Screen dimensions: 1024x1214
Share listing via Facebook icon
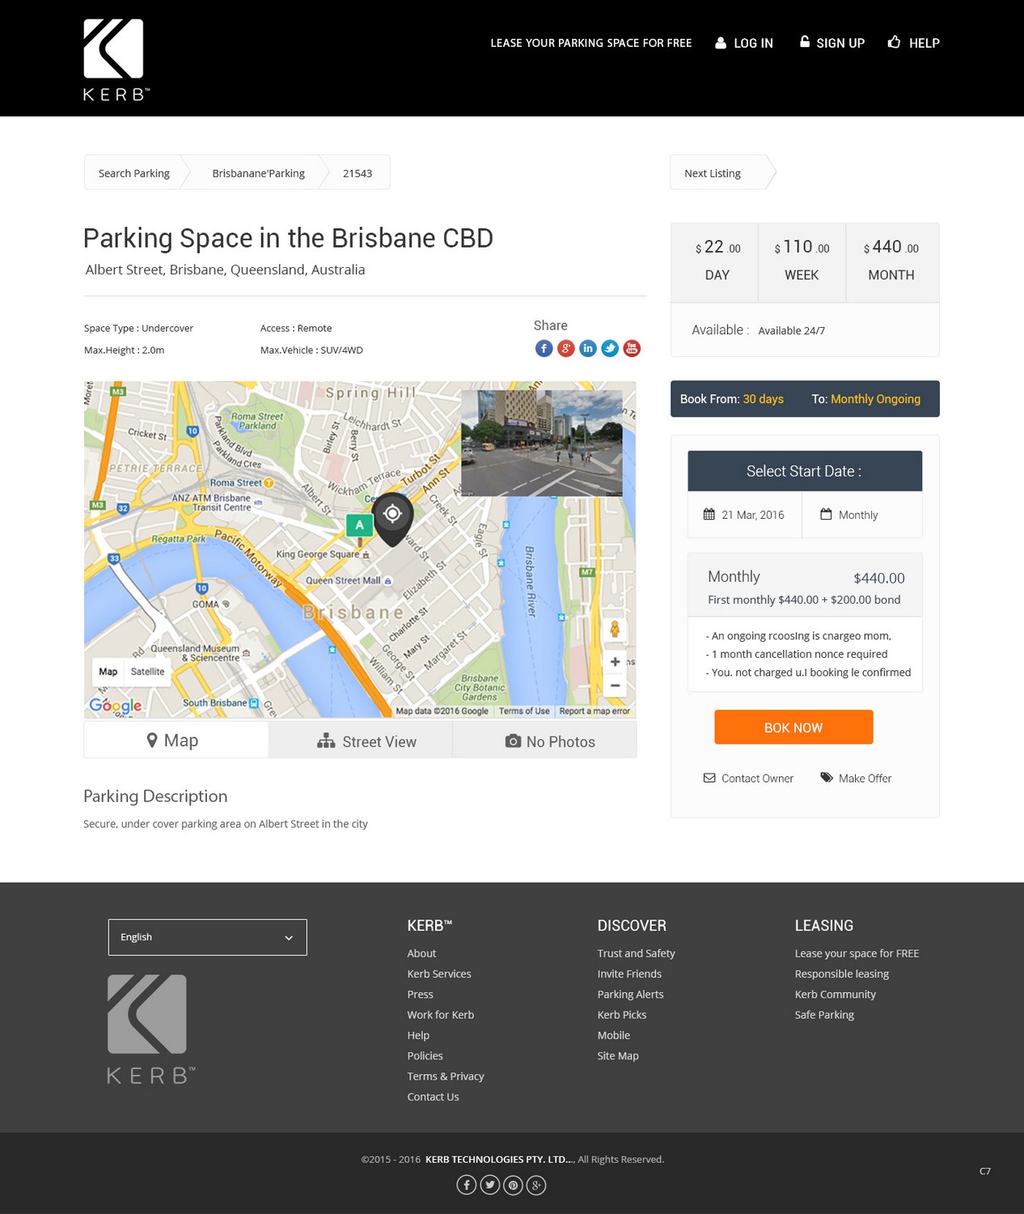pos(544,349)
